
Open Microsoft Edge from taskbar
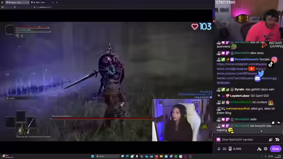[127, 156]
